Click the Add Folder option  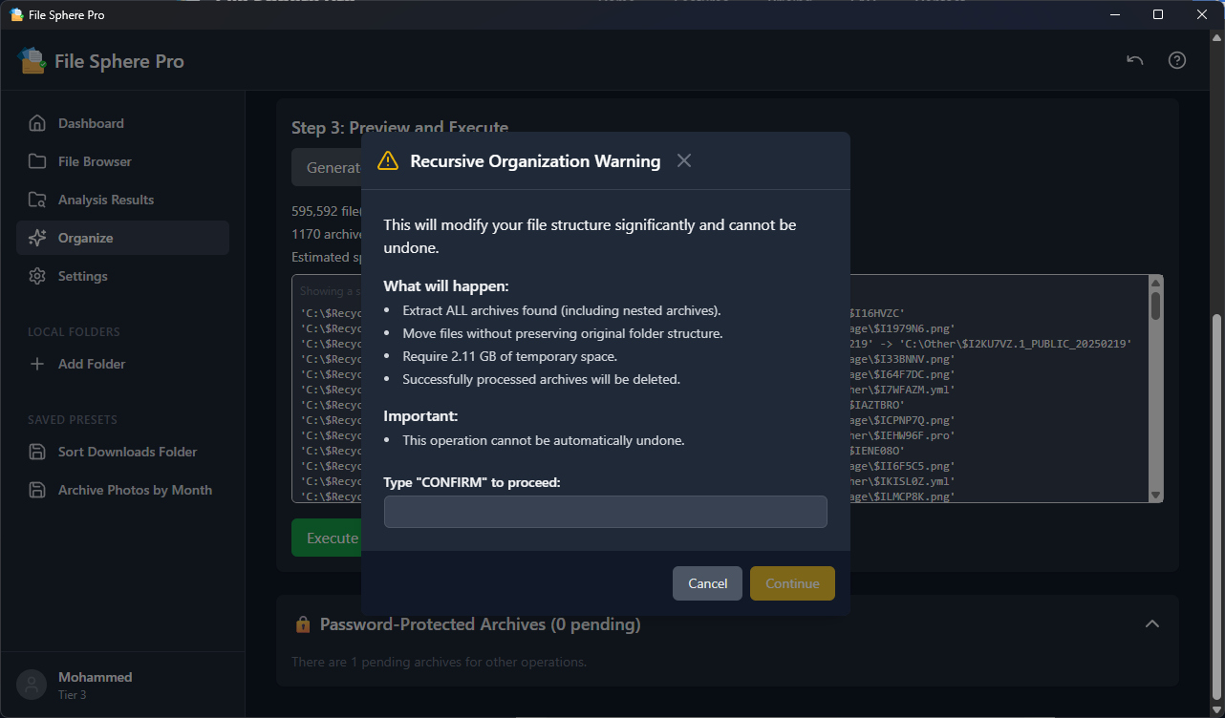[x=122, y=364]
